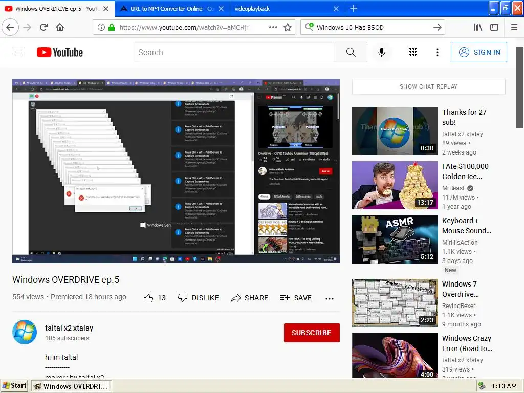Image resolution: width=524 pixels, height=393 pixels.
Task: Click SHOW CHAT REPLAY
Action: pyautogui.click(x=428, y=86)
